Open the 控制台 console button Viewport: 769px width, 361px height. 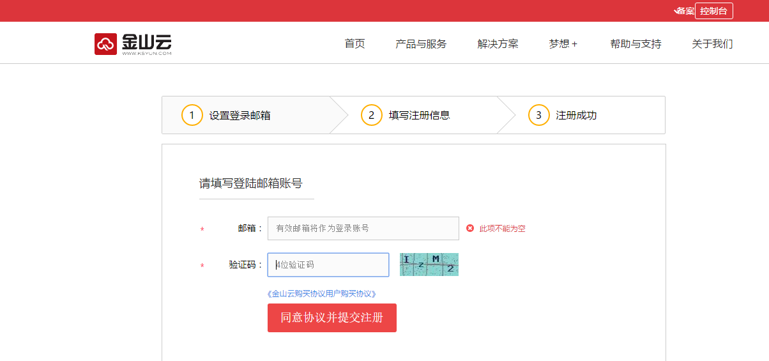point(713,11)
